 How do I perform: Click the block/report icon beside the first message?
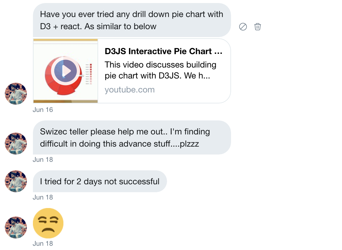coord(243,27)
